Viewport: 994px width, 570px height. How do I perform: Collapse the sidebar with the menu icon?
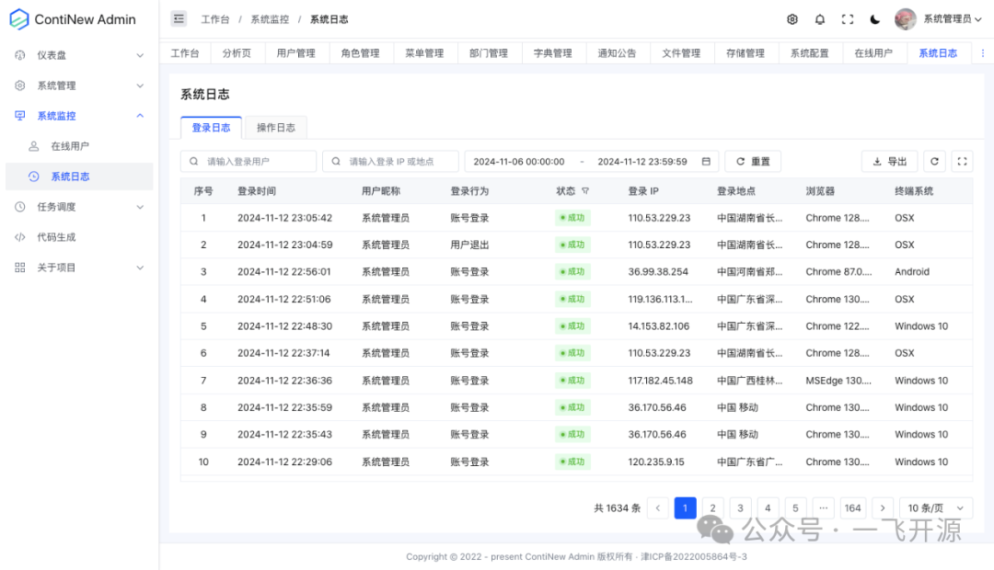pos(178,18)
